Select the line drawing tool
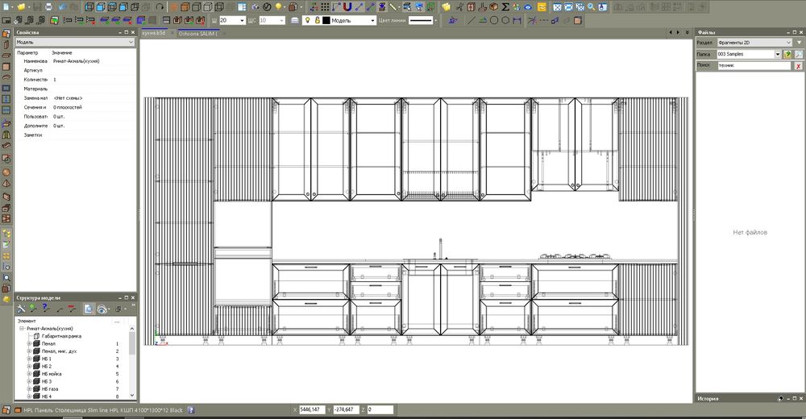 click(x=471, y=20)
